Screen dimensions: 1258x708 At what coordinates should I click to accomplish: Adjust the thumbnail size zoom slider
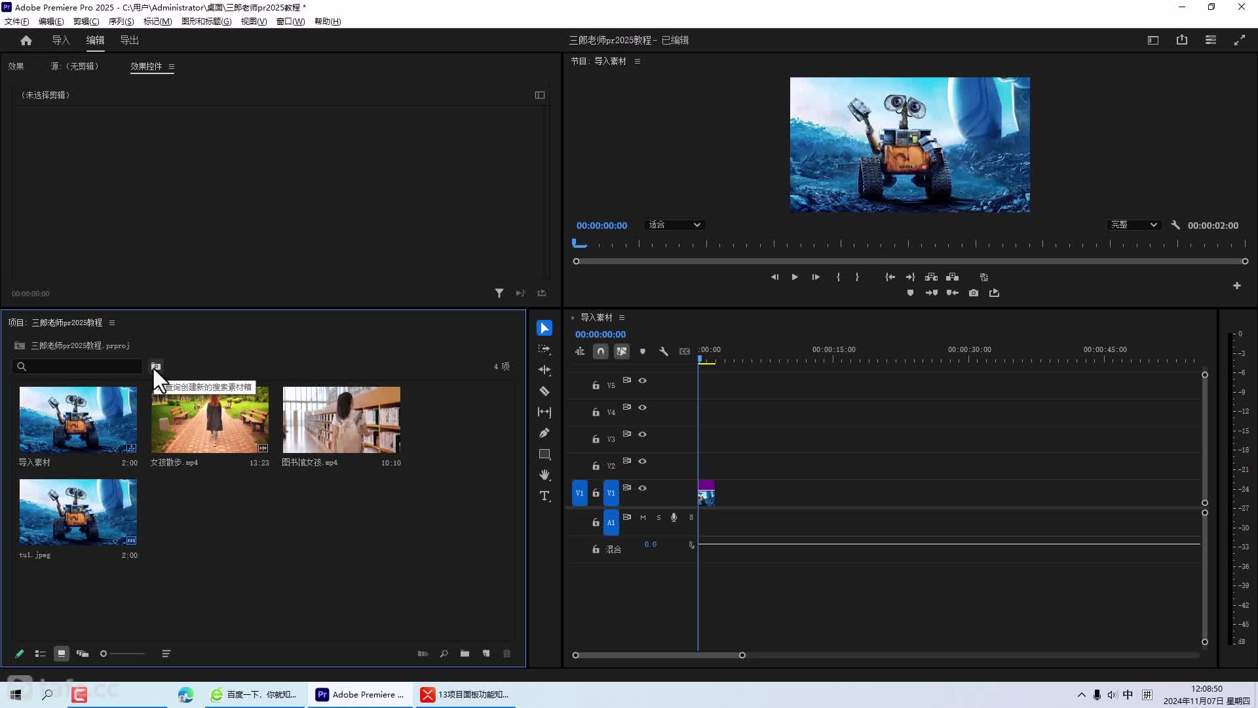pos(123,654)
